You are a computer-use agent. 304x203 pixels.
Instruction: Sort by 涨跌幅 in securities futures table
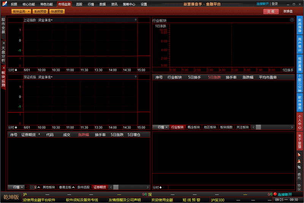coord(84,135)
